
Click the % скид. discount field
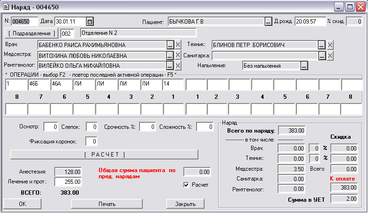(x=354, y=22)
